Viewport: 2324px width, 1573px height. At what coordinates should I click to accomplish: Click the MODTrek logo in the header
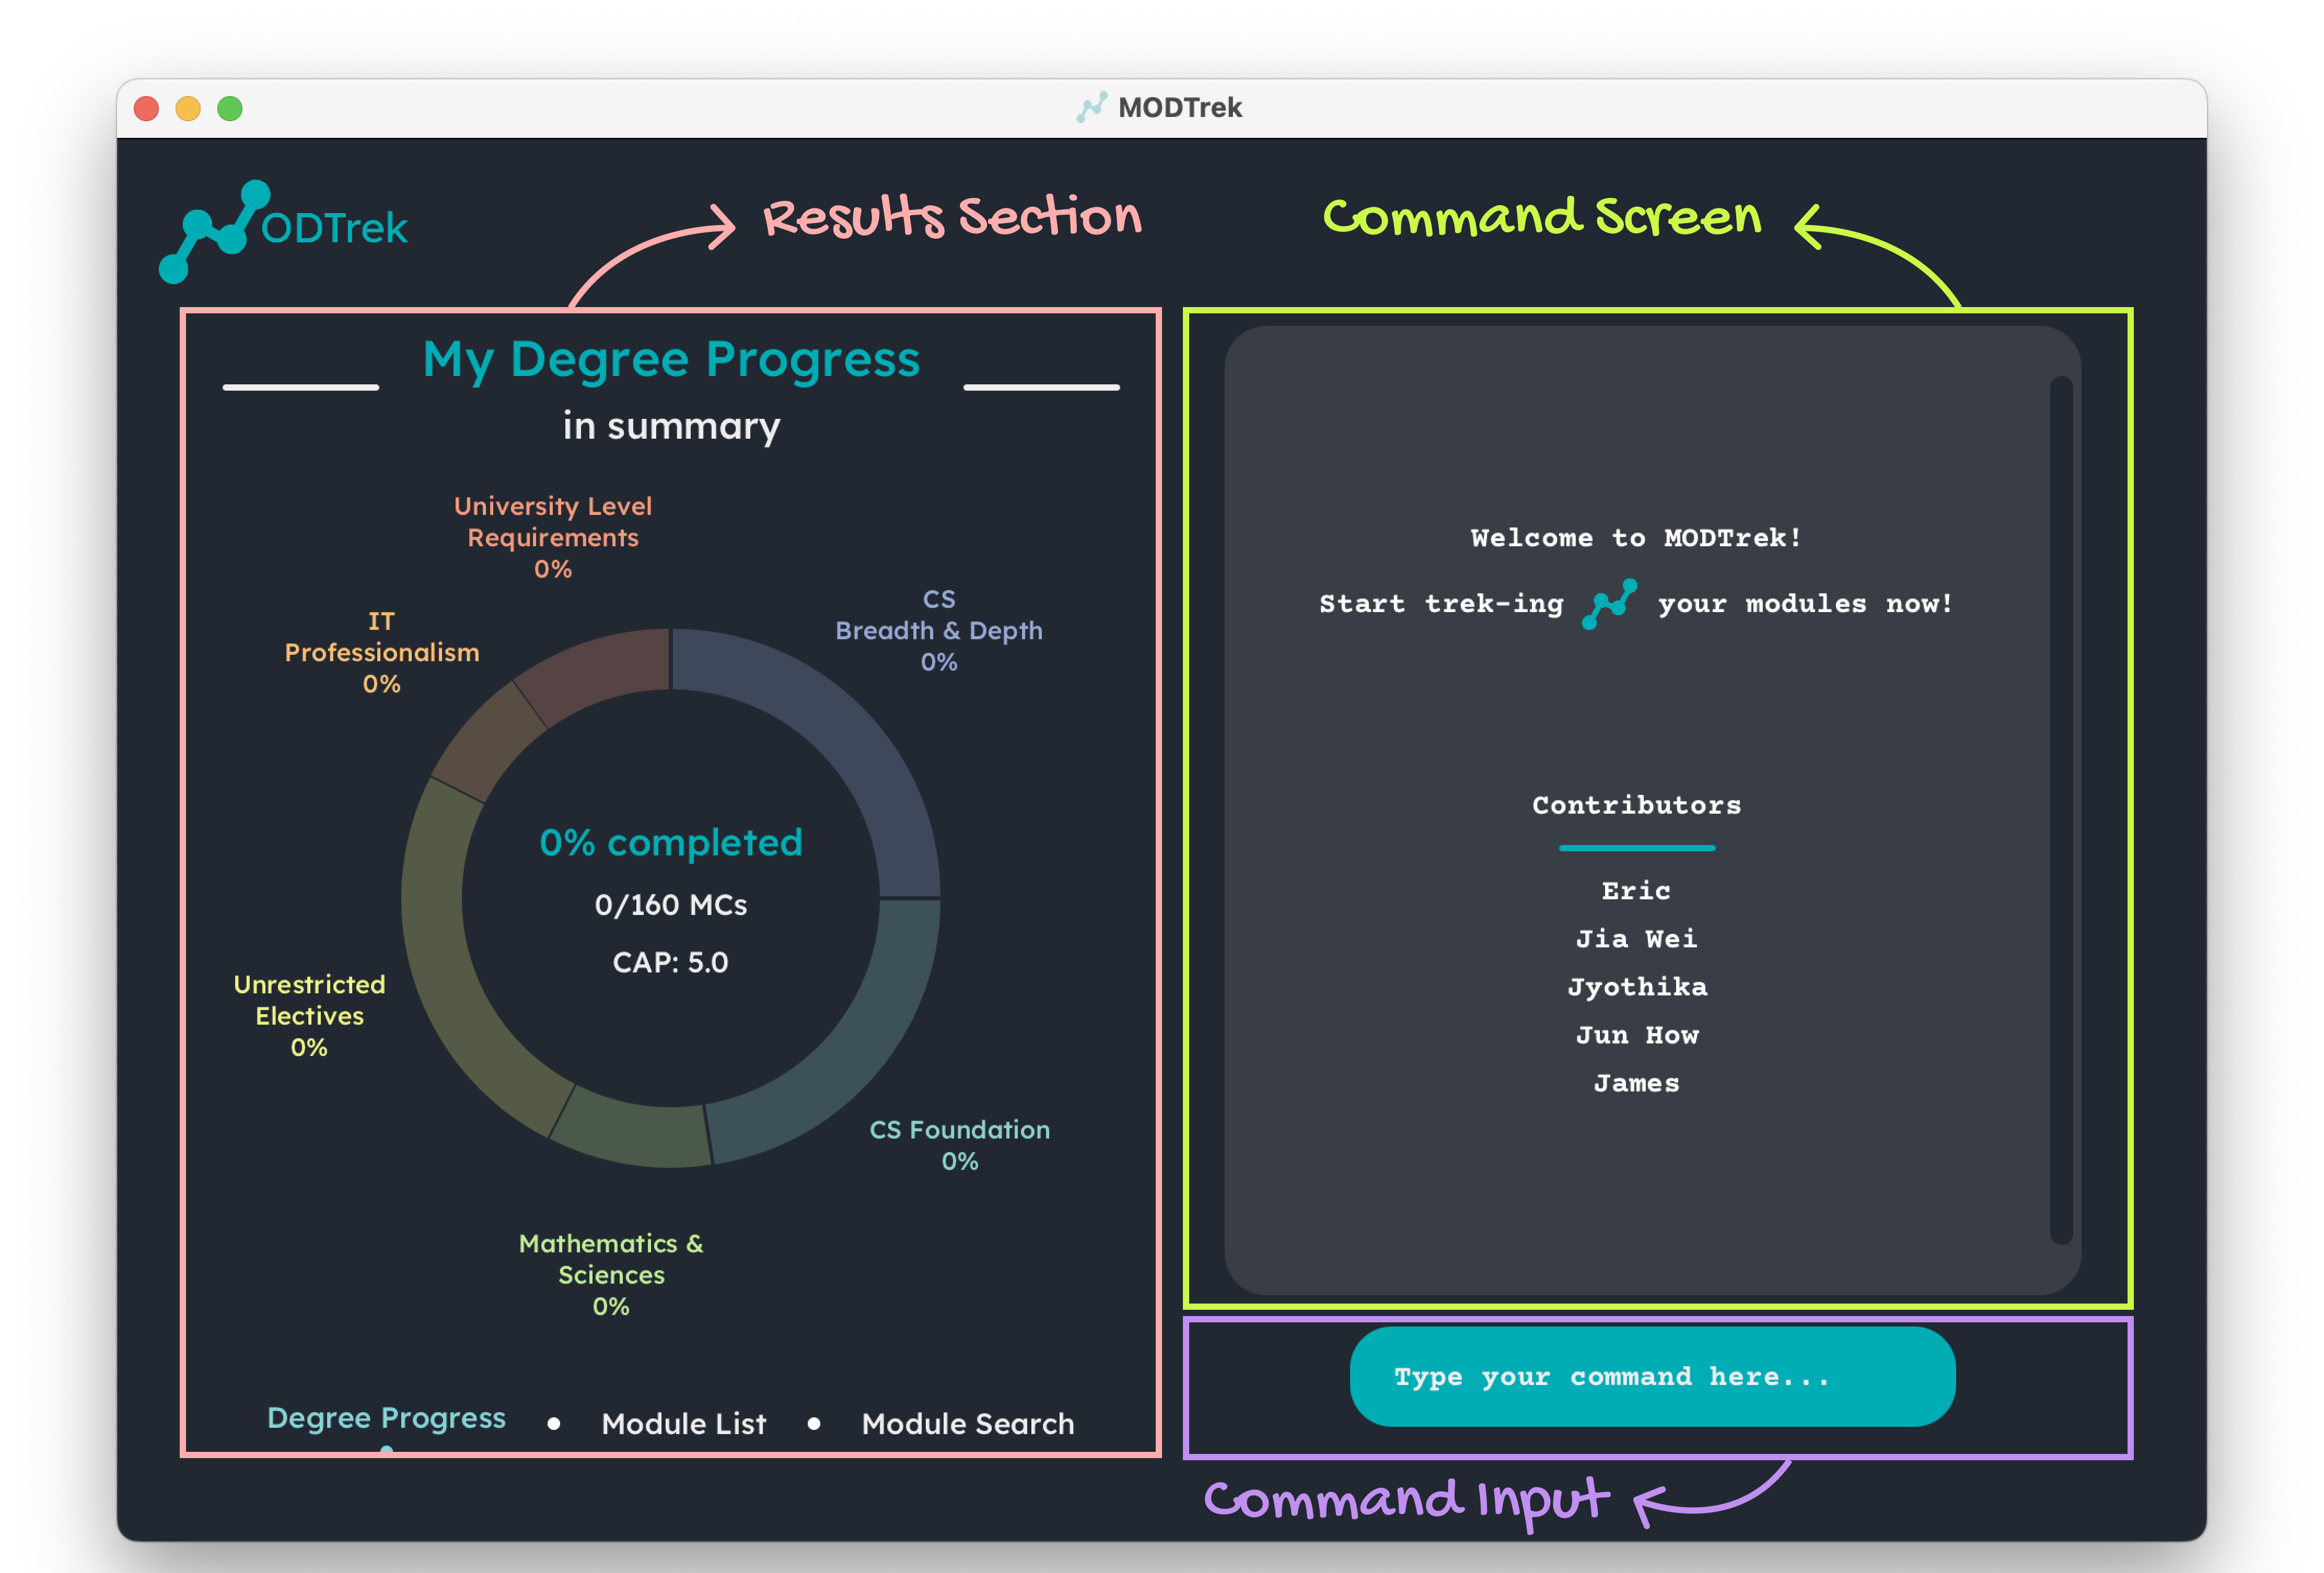[x=283, y=231]
